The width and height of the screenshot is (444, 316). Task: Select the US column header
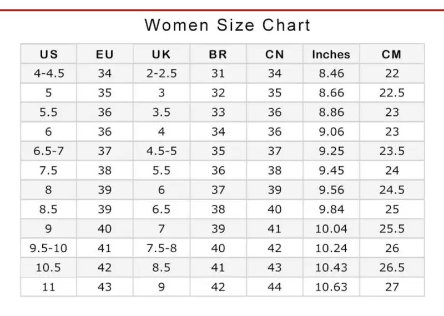[x=48, y=54]
